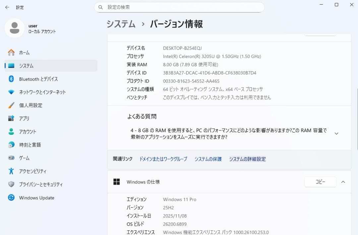Click the network Wi-Fi icon
Image resolution: width=358 pixels, height=235 pixels.
(x=11, y=92)
